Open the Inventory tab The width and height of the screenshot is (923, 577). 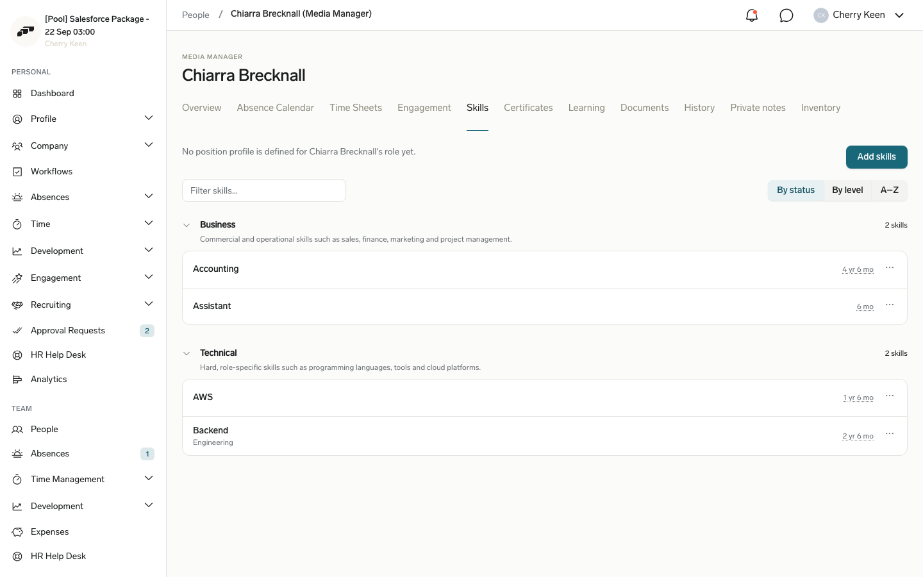(x=820, y=108)
